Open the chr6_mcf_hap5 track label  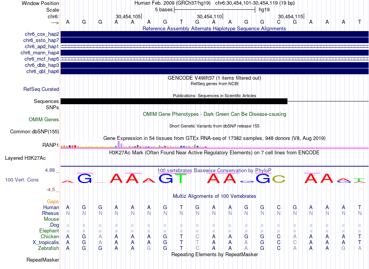coord(42,59)
